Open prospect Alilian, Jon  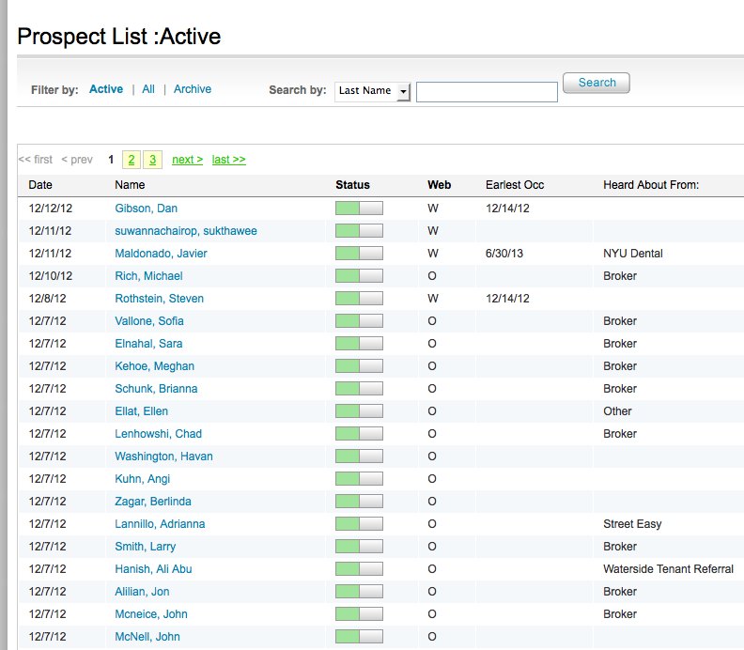[x=142, y=592]
